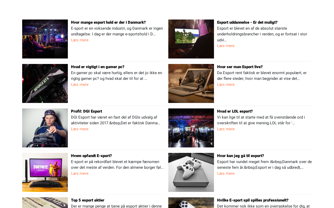
Task: Click 'Læs mere' under Hvem opfandt E-sport
Action: 80,173
